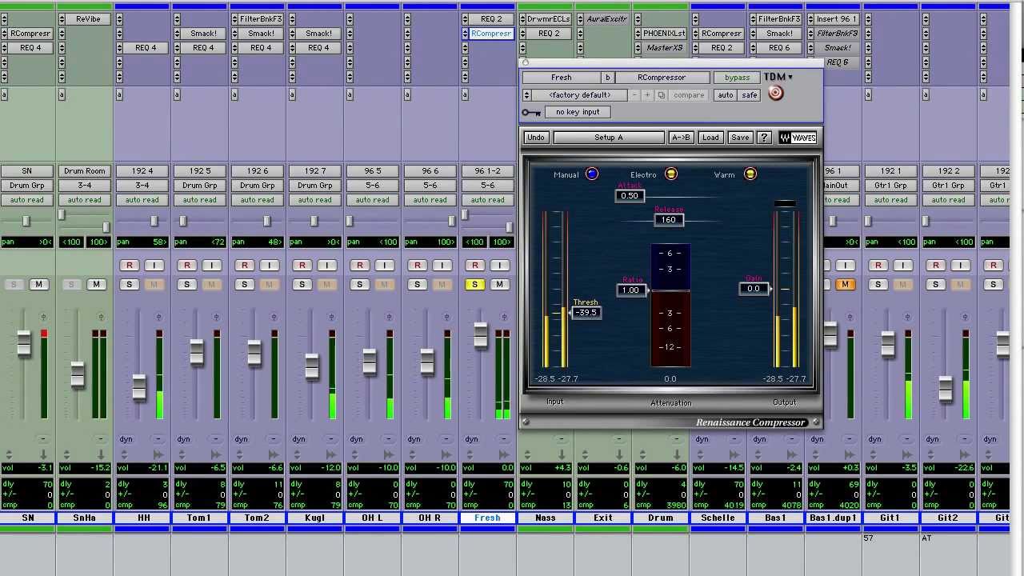The height and width of the screenshot is (576, 1024).
Task: Click the Release value field 160
Action: [x=669, y=220]
